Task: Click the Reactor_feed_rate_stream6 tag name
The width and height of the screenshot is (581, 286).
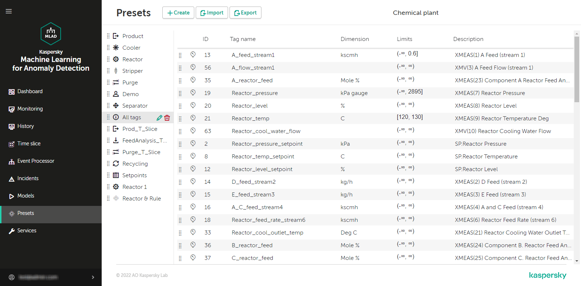Action: (269, 220)
